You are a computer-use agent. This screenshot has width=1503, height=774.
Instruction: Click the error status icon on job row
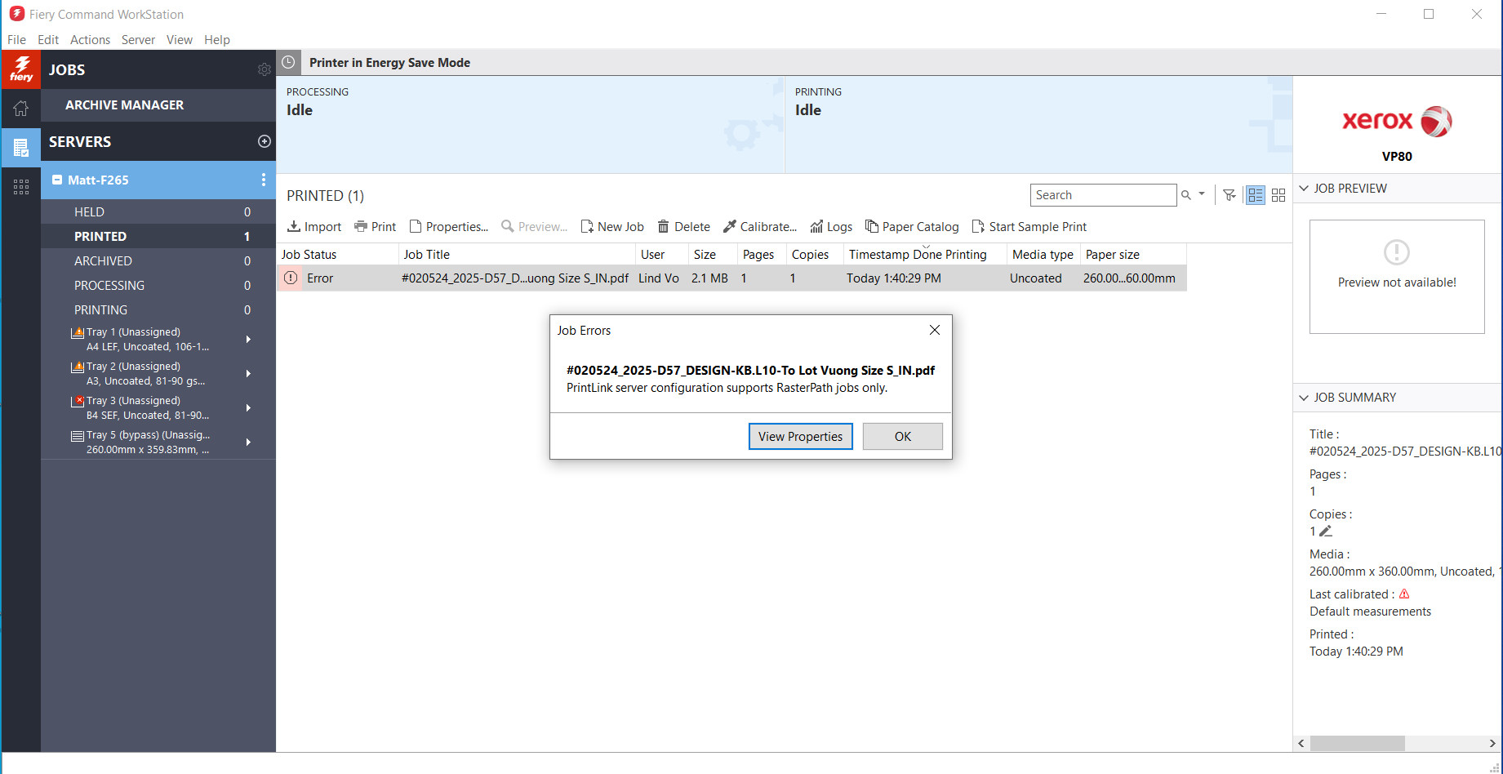click(290, 278)
